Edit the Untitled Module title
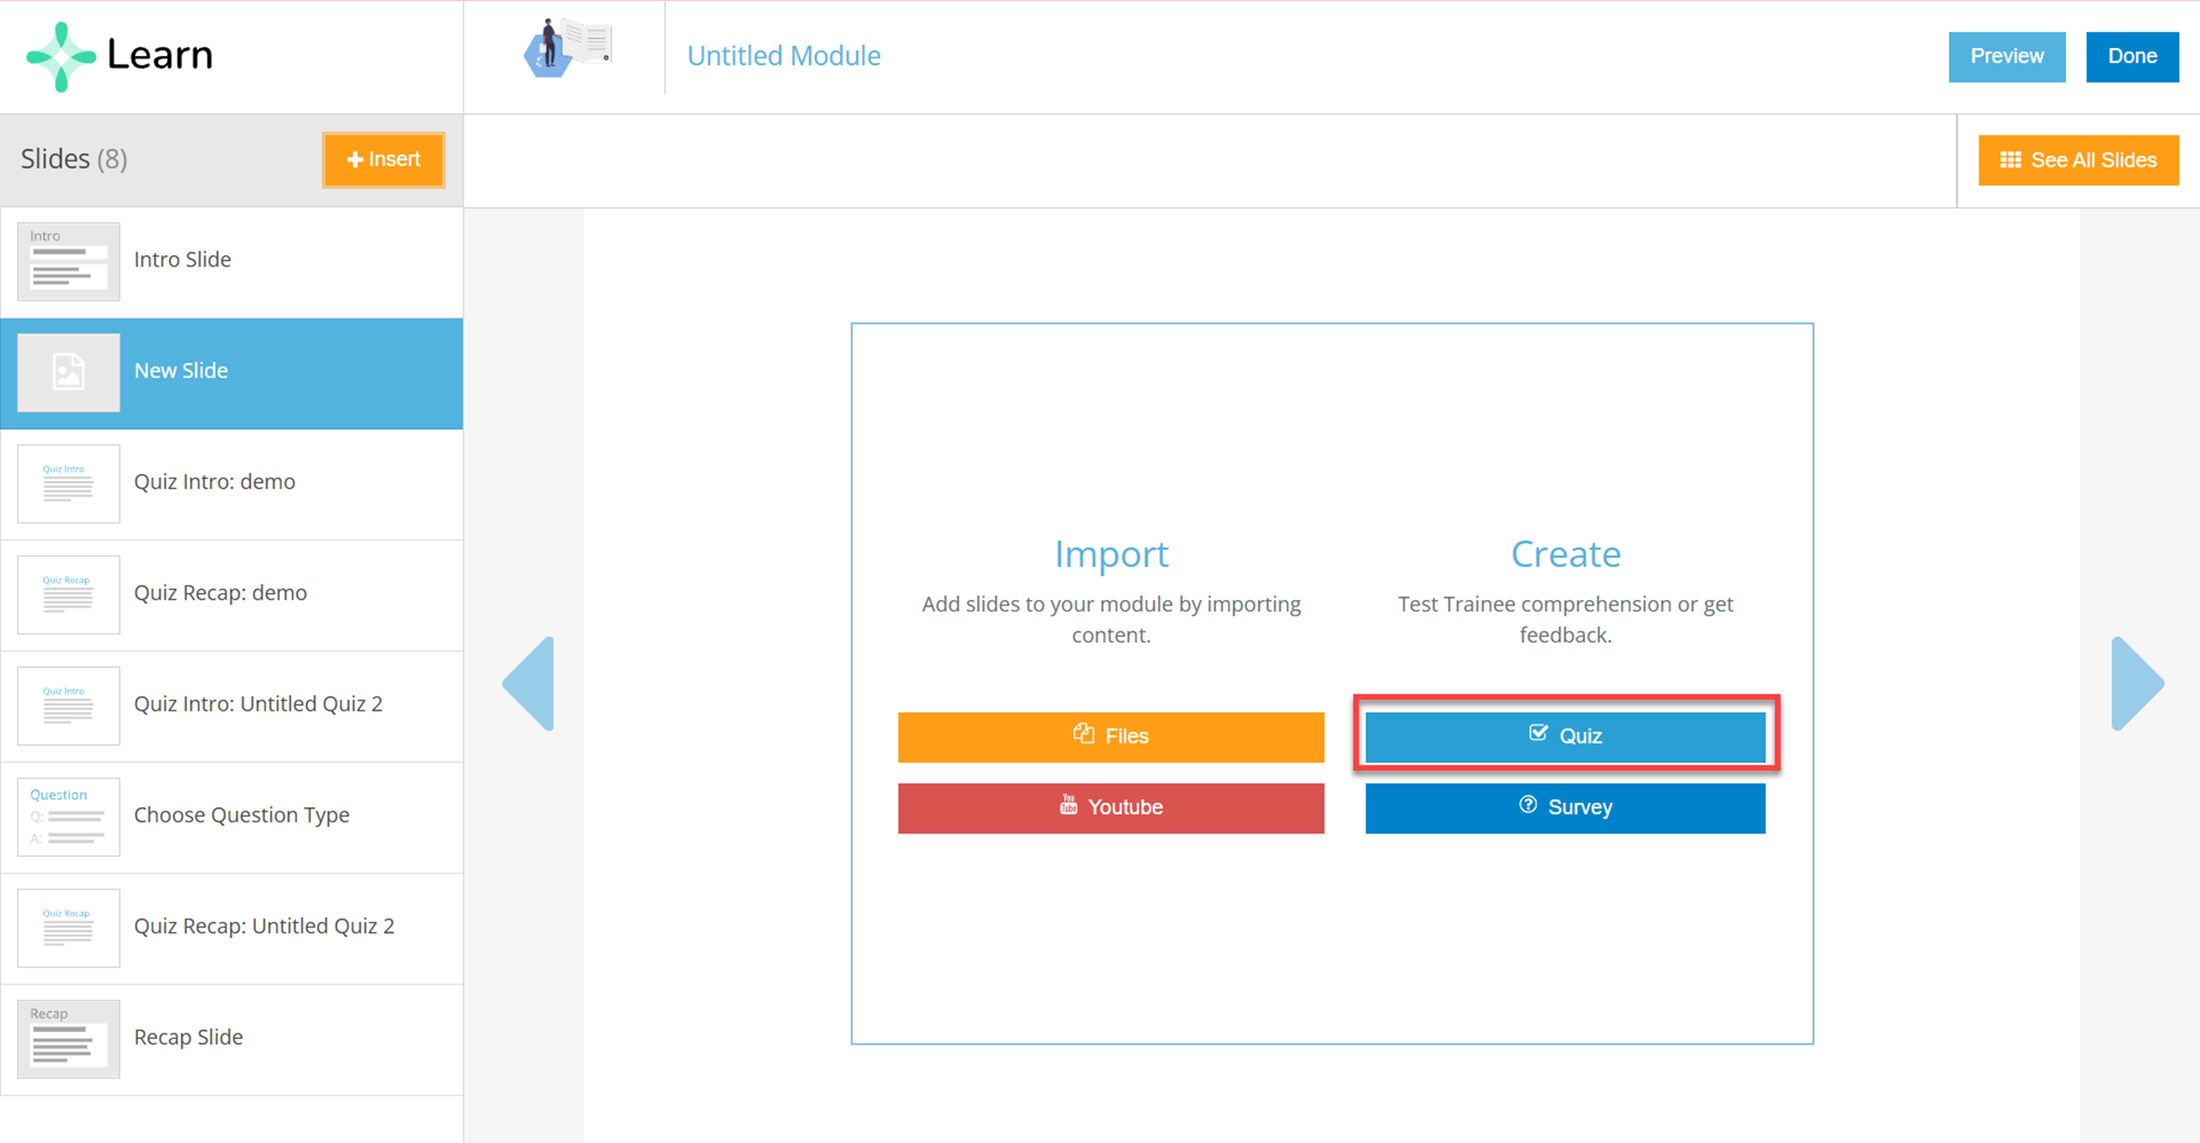Screen dimensions: 2200x1143 click(x=783, y=56)
